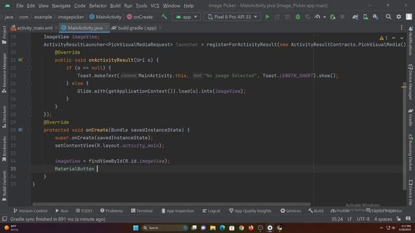Open the VCS menu
Viewport: 415px width, 233px height.
coord(155,6)
